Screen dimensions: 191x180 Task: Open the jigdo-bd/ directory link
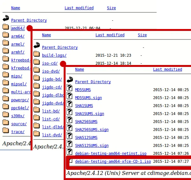(52, 79)
